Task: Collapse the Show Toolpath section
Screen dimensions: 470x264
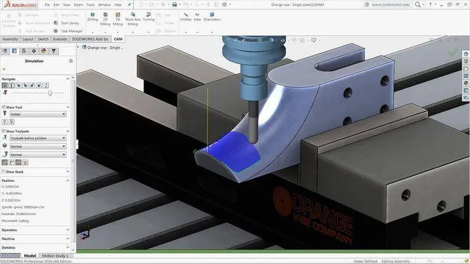Action: coord(68,131)
